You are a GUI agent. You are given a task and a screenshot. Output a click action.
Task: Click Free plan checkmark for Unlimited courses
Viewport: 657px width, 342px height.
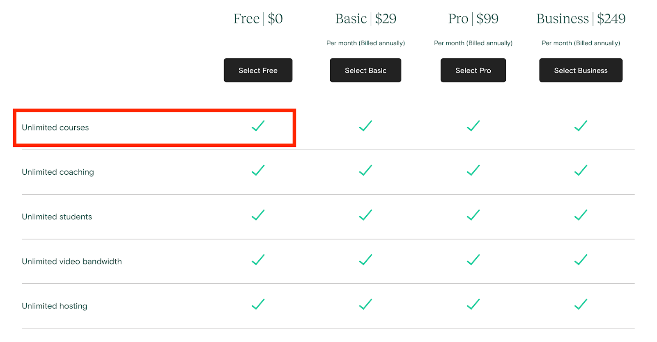[258, 126]
